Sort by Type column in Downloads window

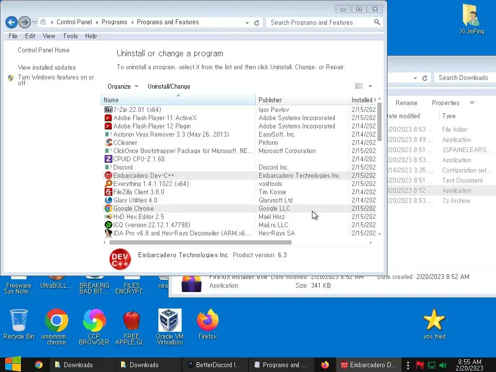(449, 116)
